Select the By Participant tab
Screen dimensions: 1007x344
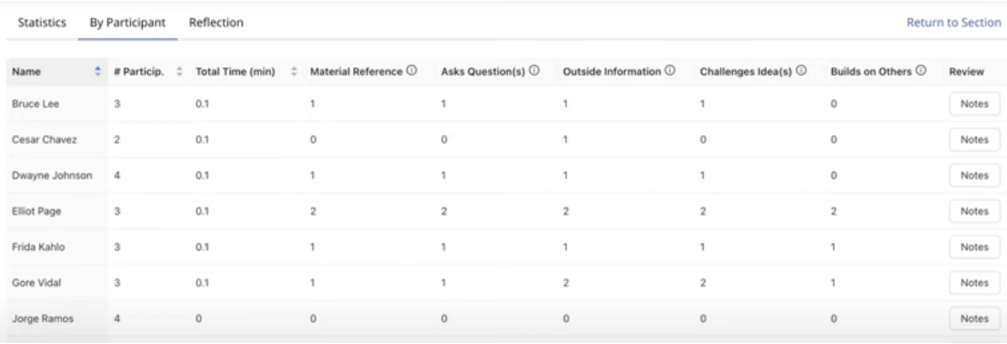click(128, 23)
